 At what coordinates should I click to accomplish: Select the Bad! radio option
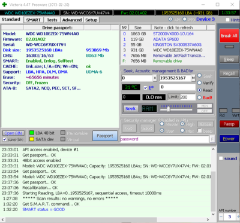coord(199,97)
